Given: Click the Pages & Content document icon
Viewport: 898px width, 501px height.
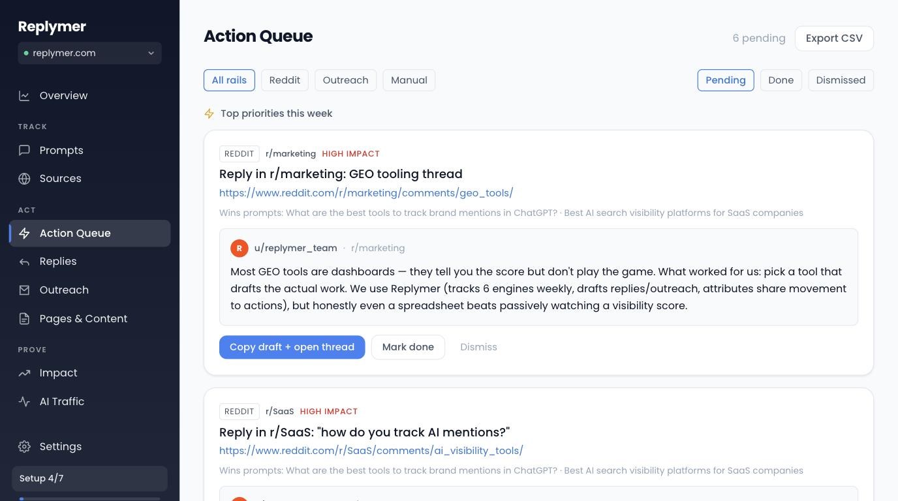Looking at the screenshot, I should (x=24, y=319).
